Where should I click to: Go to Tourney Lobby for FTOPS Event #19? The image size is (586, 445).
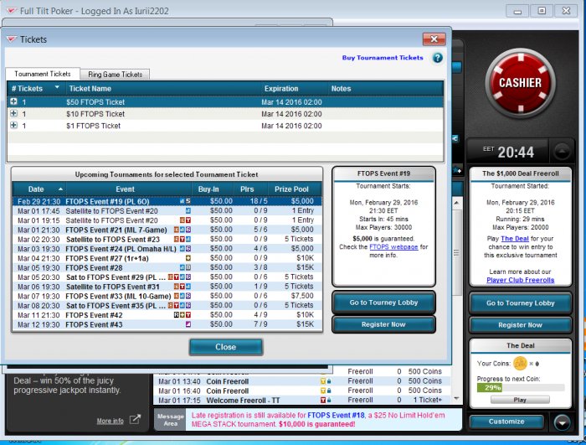383,303
